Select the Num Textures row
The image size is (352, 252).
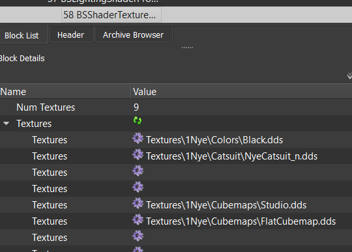click(176, 107)
